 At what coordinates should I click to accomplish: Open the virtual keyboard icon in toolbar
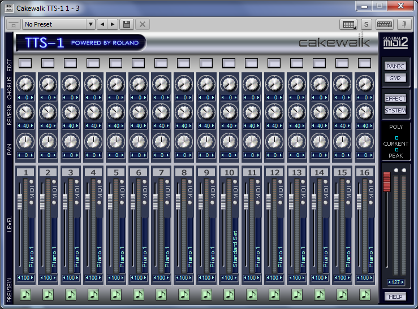click(x=384, y=24)
